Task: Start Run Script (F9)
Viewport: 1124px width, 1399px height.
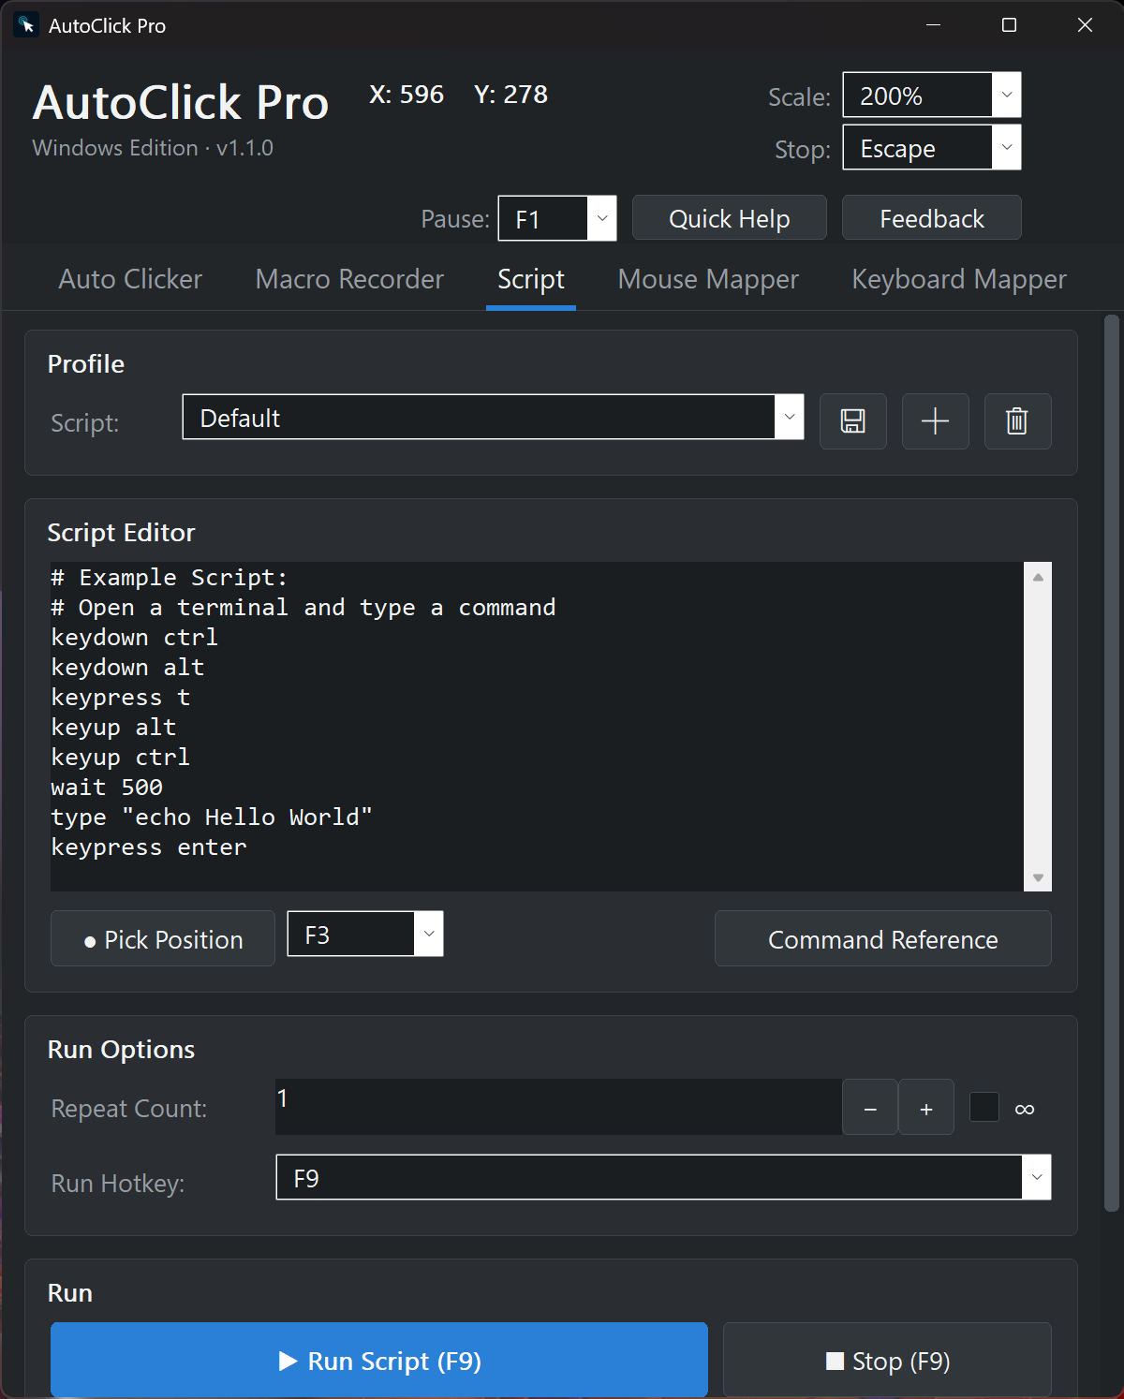Action: [x=379, y=1361]
